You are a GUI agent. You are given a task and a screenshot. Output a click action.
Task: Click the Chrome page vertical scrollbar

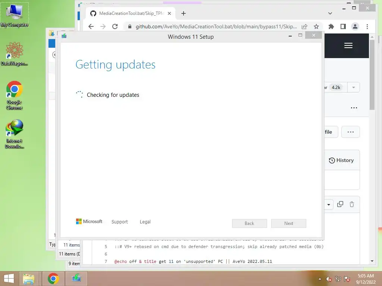(x=372, y=74)
